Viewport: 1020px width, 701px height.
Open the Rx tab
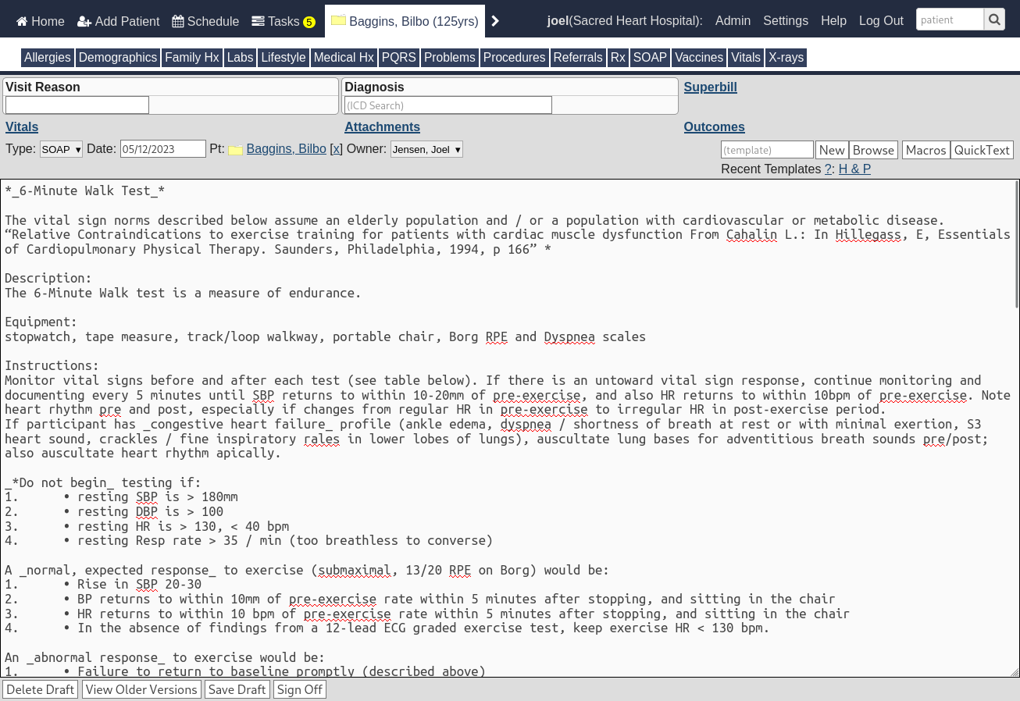coord(618,58)
